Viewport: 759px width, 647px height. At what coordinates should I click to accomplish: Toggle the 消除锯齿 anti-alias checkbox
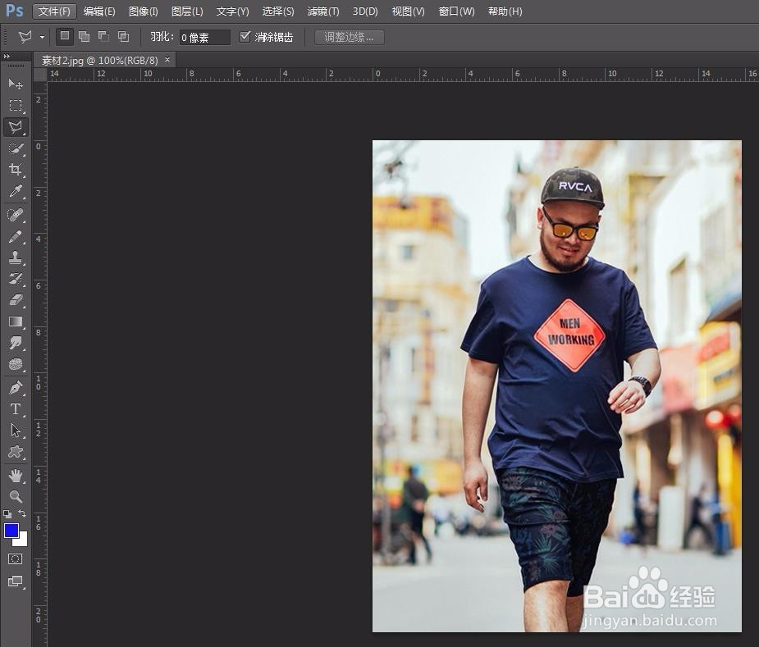tap(245, 36)
